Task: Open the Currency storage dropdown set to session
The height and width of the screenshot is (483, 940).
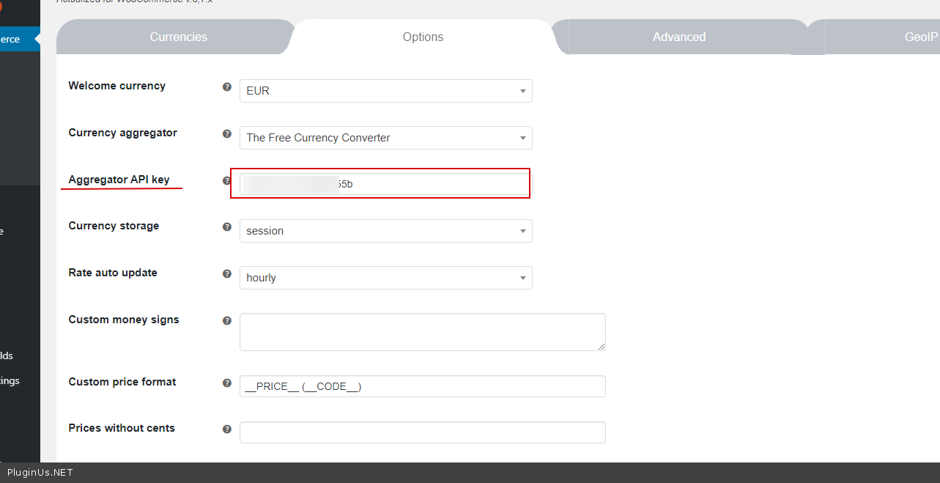Action: 385,231
